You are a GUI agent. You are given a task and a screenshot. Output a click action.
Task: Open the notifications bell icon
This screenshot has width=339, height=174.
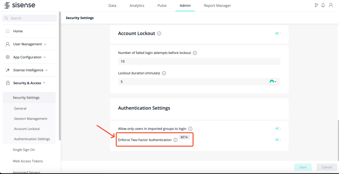[323, 5]
